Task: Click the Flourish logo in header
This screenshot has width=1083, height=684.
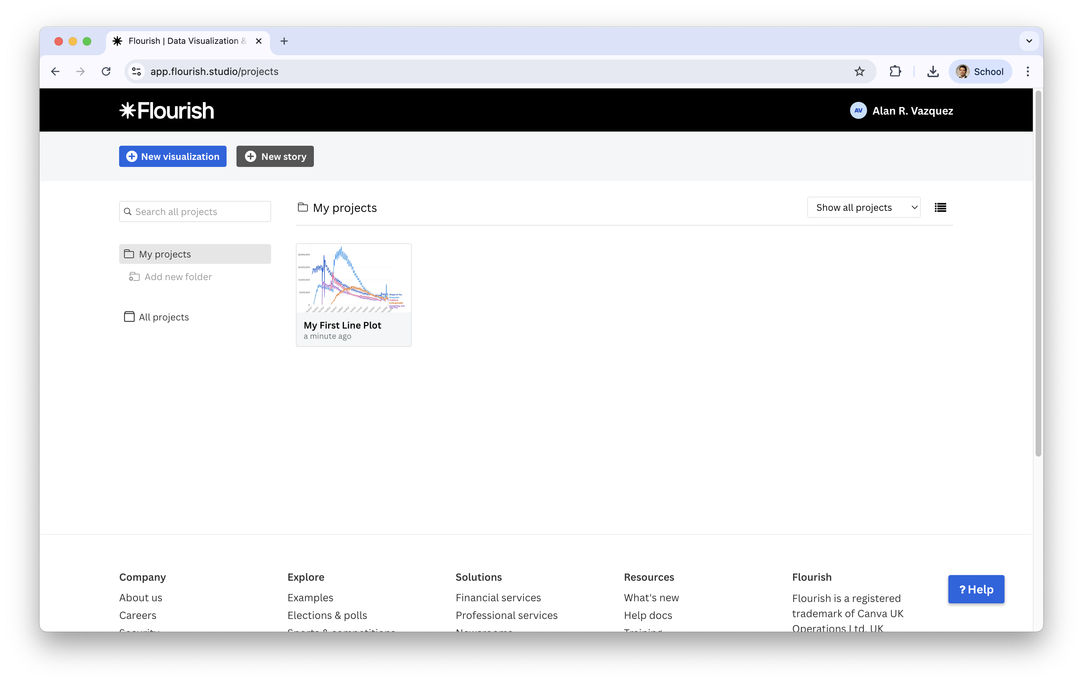Action: 166,111
